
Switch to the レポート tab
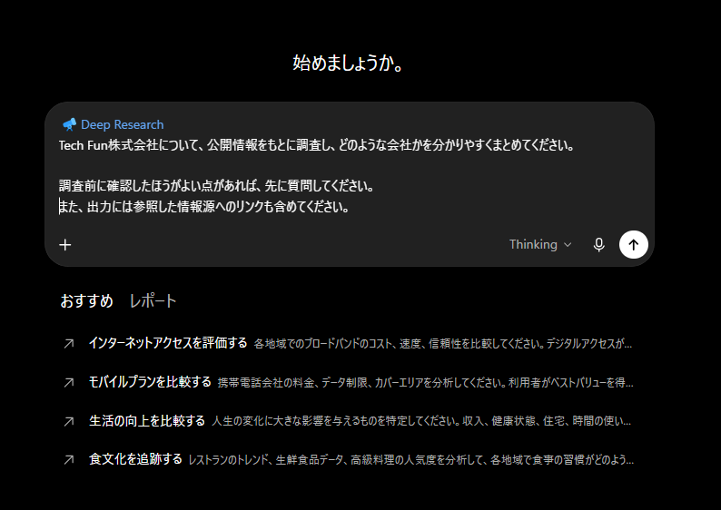[x=153, y=301]
